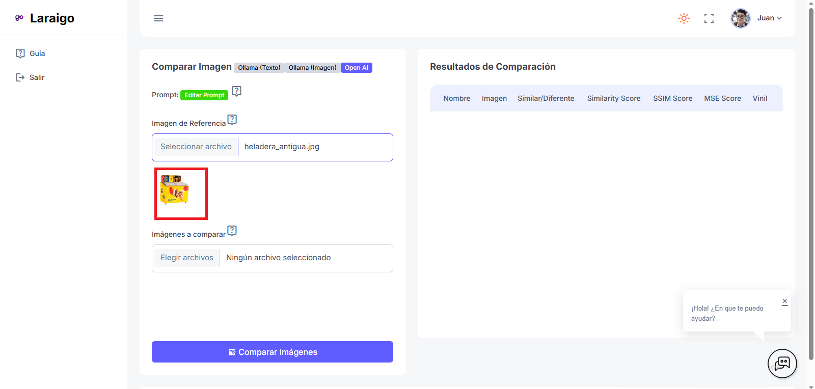Enter fullscreen mode via the corners icon

(709, 18)
